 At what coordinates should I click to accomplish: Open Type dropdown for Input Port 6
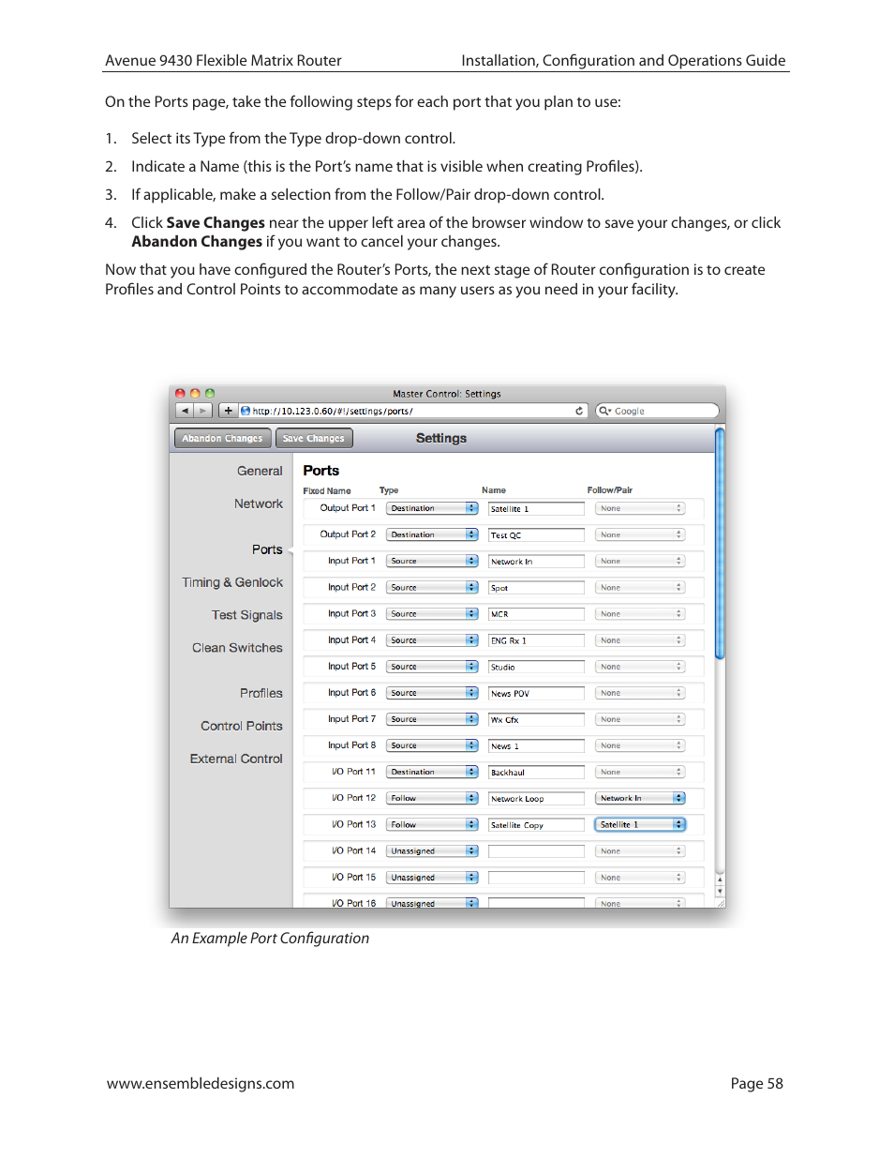tap(432, 693)
